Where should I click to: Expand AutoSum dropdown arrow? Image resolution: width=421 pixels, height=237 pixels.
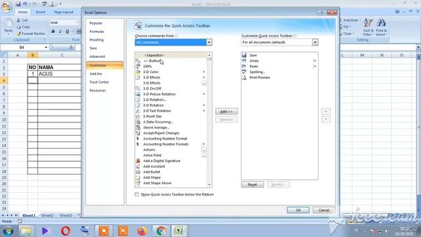point(360,20)
